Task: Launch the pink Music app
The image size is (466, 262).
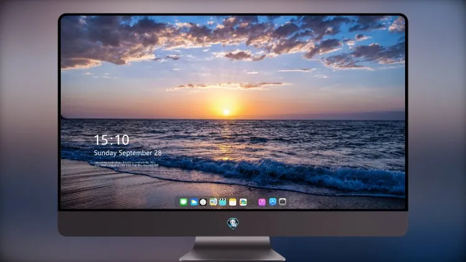Action: click(262, 202)
